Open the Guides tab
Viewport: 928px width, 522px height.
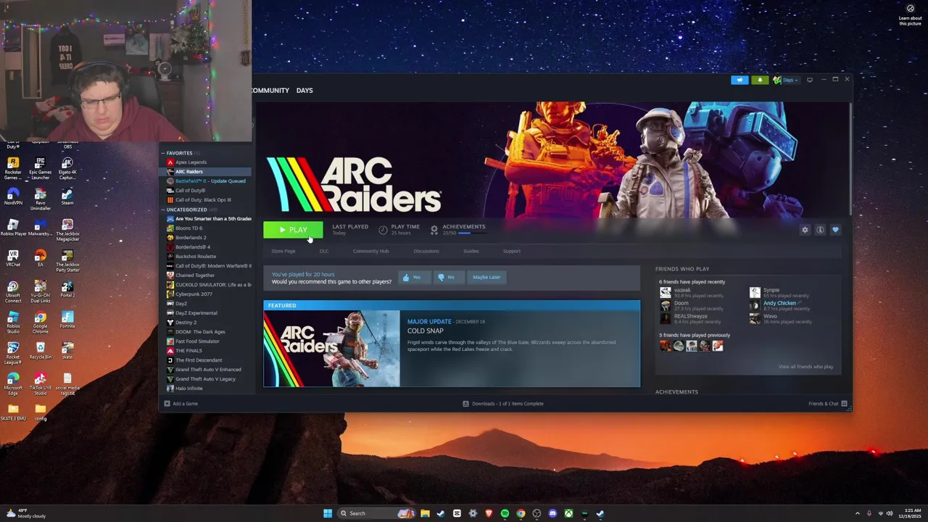[x=471, y=251]
